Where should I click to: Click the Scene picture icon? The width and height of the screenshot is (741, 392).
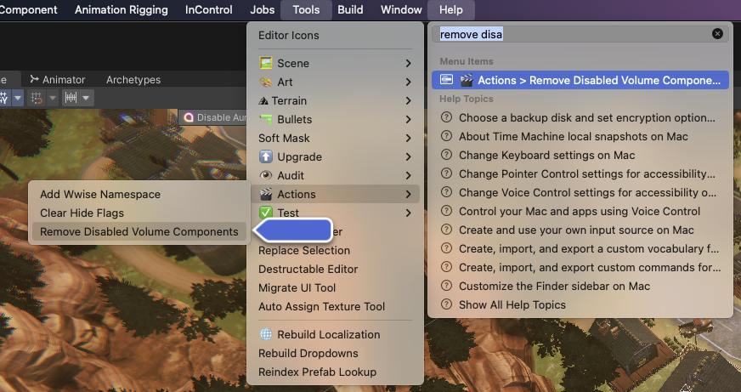(x=266, y=63)
